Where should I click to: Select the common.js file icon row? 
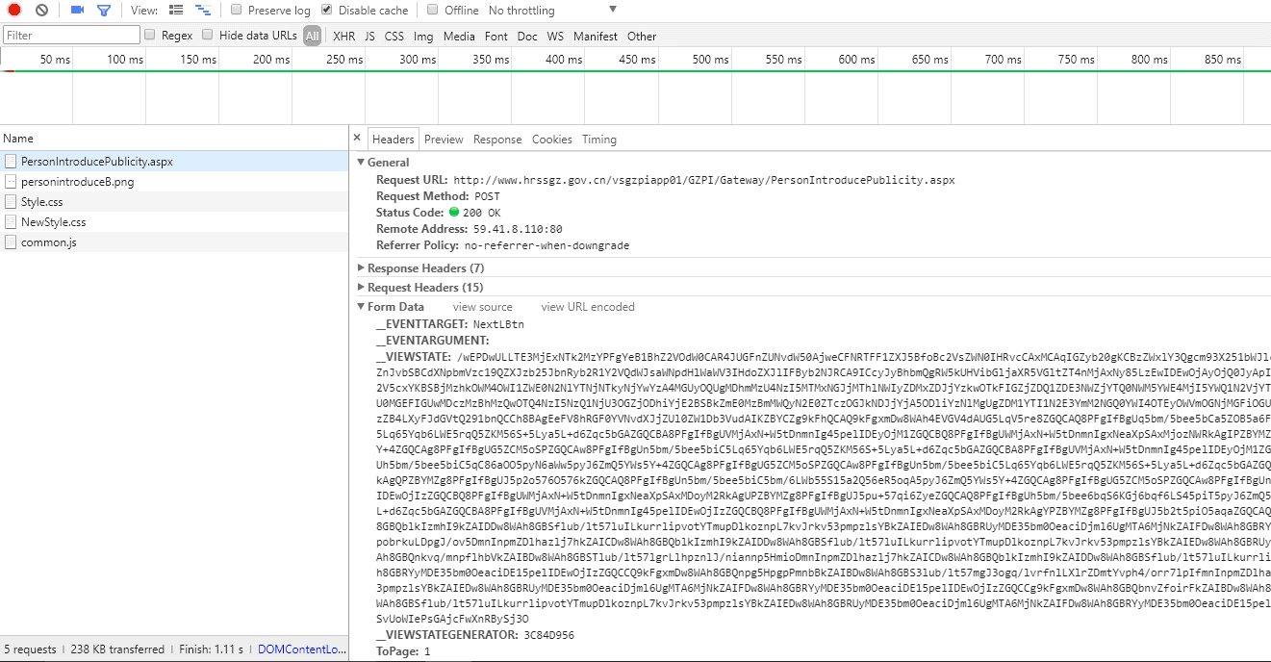[x=12, y=242]
